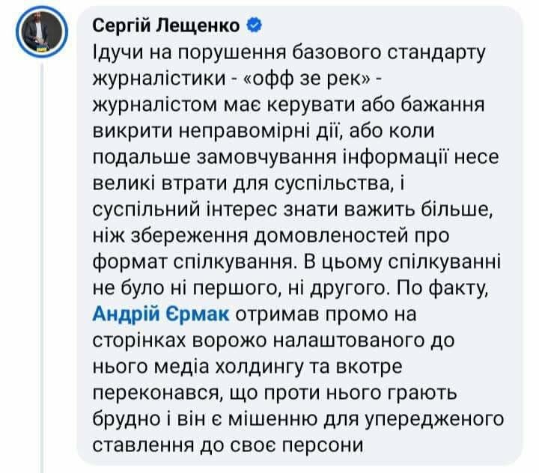
Task: Click the word журналістом in comment
Action: tap(155, 106)
